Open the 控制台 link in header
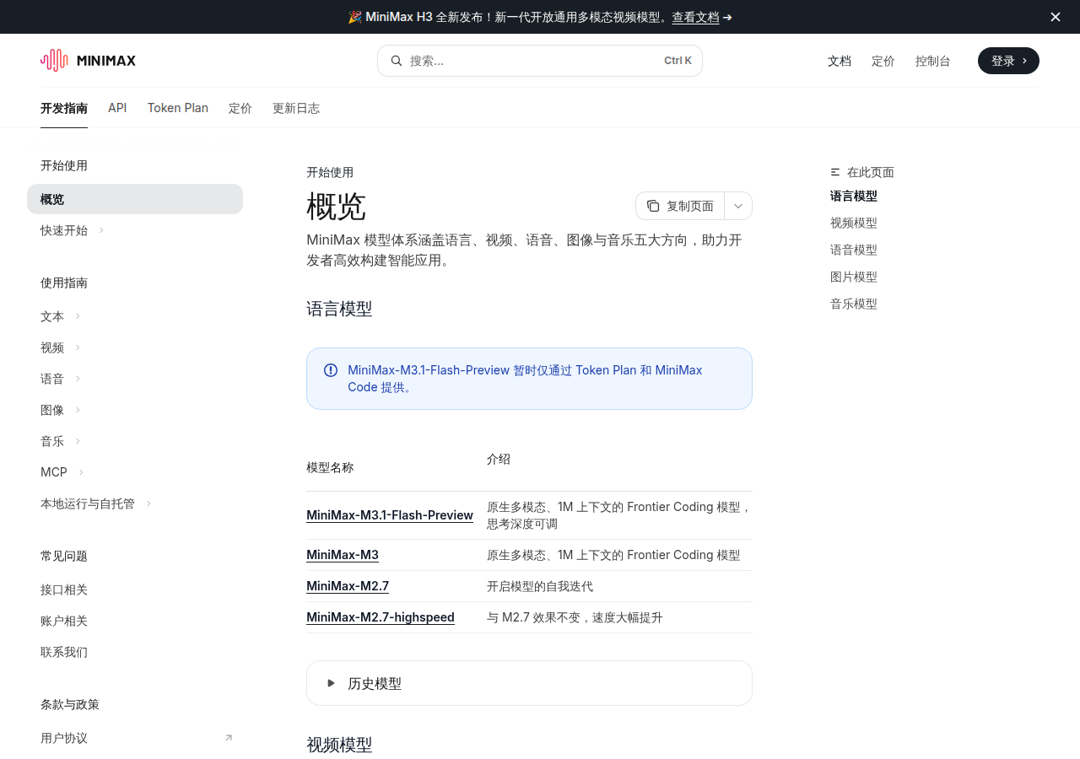 click(933, 61)
